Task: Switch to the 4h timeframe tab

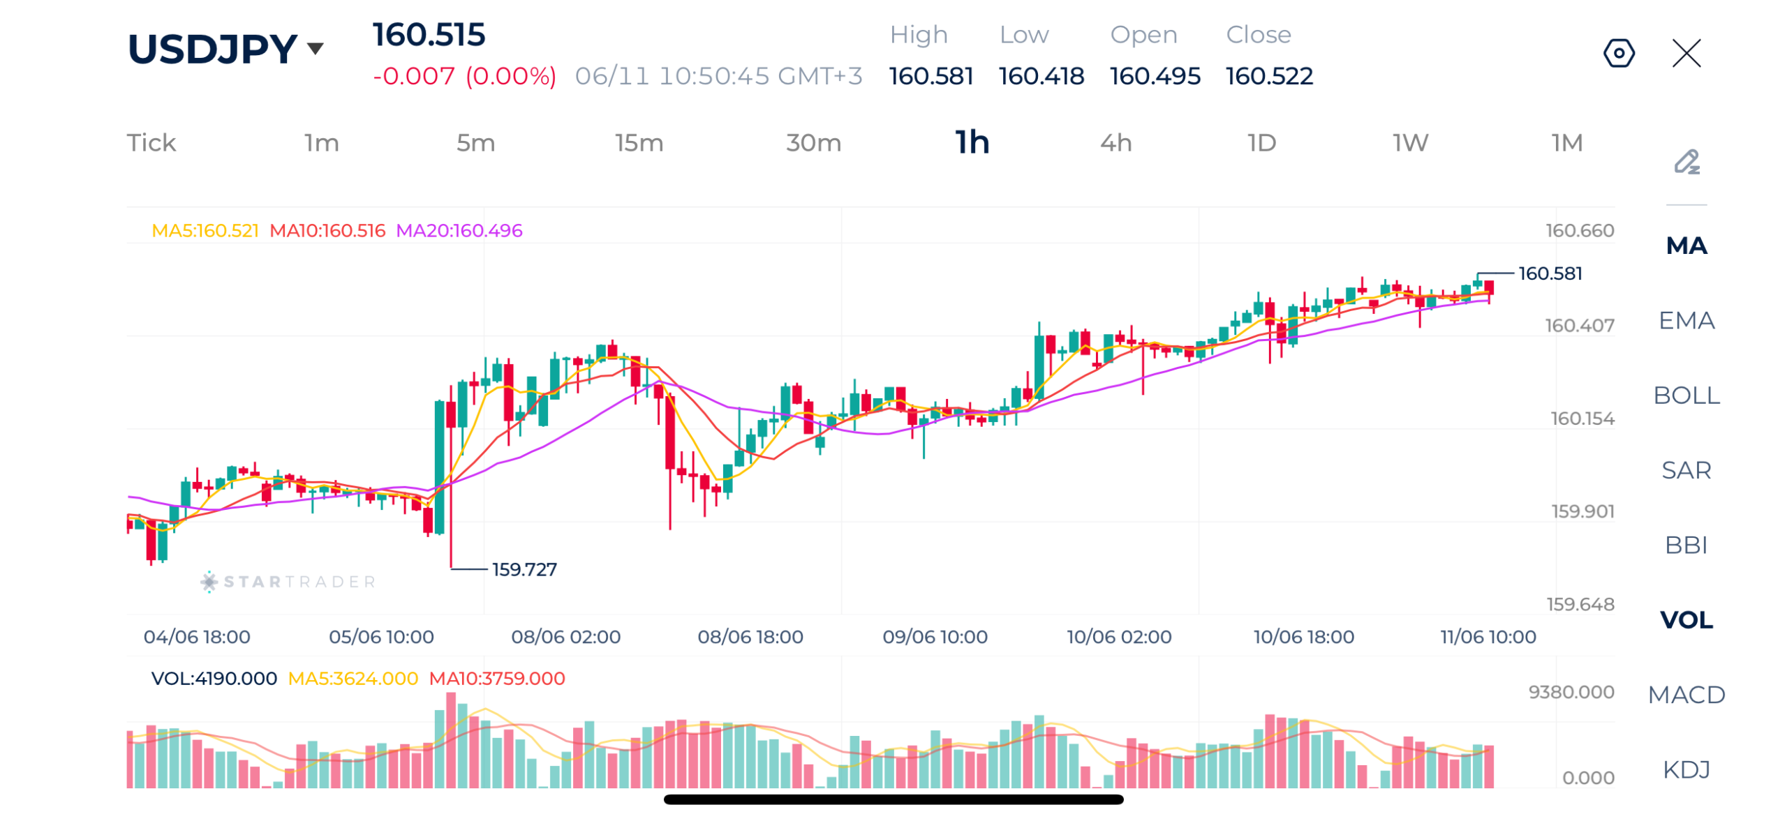Action: (x=1115, y=143)
